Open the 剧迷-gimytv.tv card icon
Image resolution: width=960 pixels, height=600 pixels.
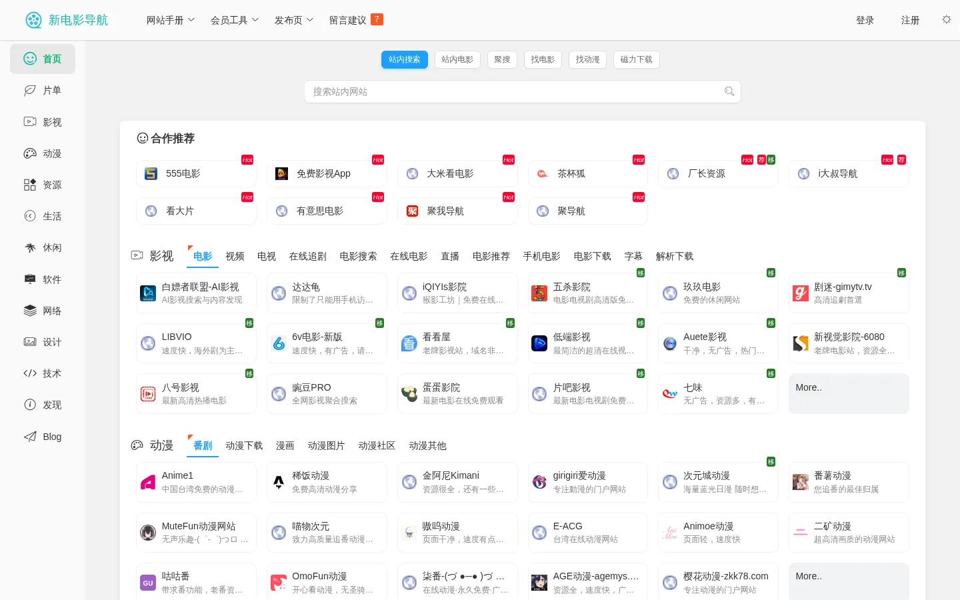click(801, 293)
